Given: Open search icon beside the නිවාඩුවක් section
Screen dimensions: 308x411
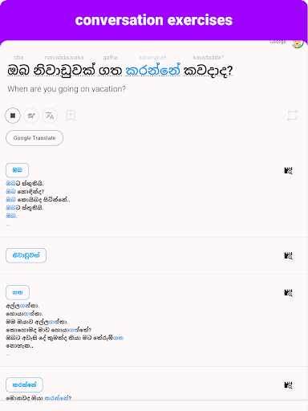Looking at the screenshot, I should pos(288,255).
